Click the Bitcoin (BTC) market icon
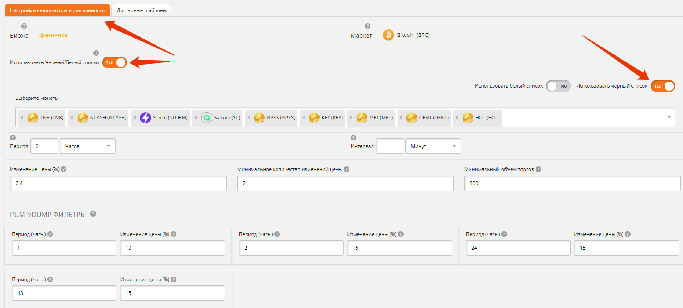The image size is (683, 308). coord(388,35)
